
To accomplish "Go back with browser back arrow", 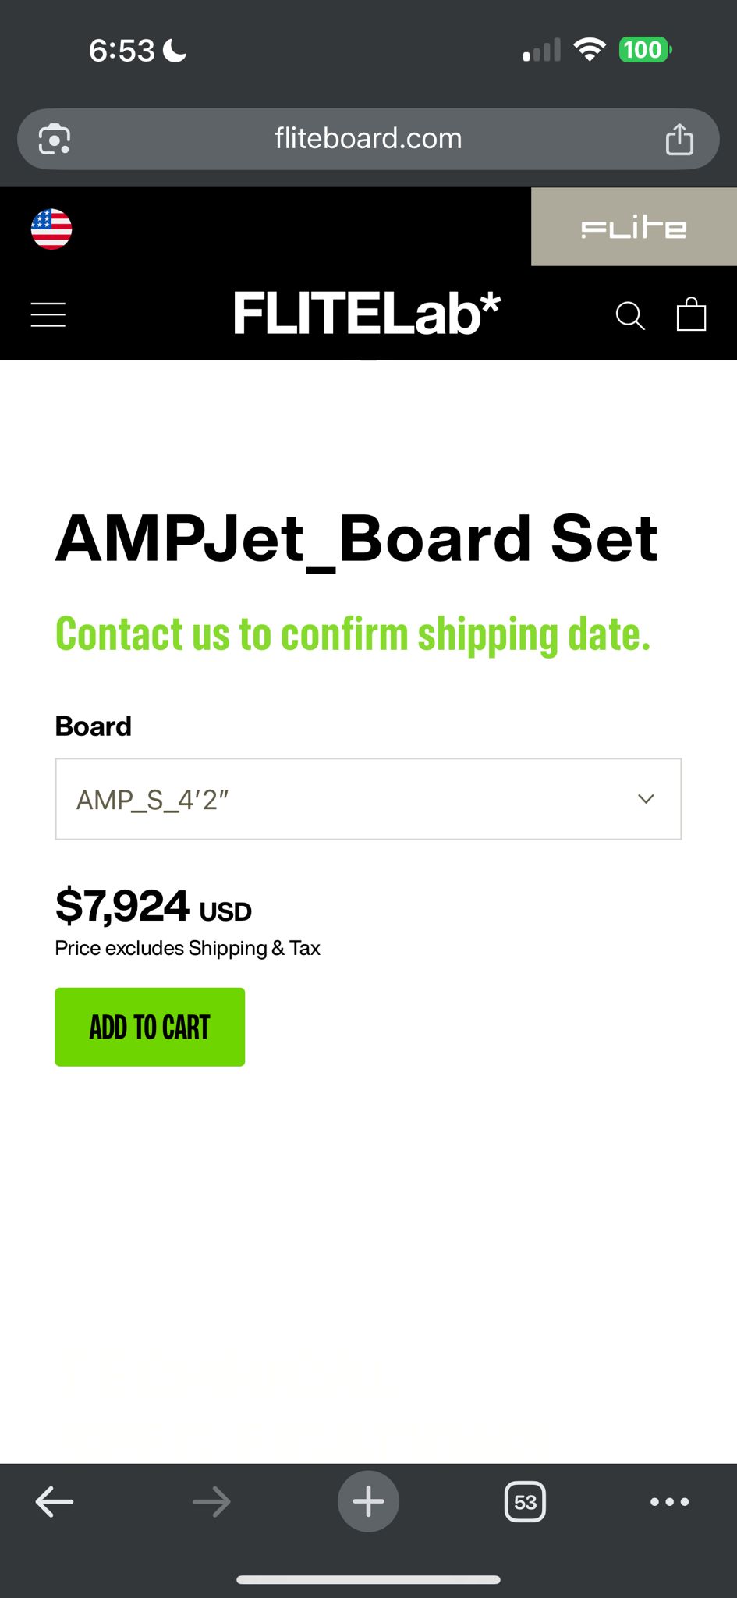I will coord(55,1501).
